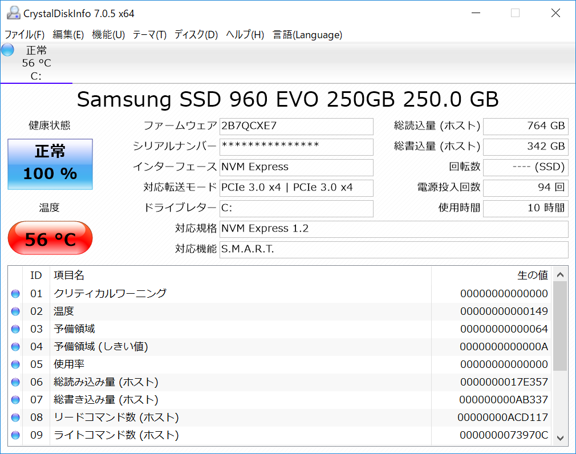576x454 pixels.
Task: Select the クリティカルワーニング attribute row
Action: click(x=279, y=294)
